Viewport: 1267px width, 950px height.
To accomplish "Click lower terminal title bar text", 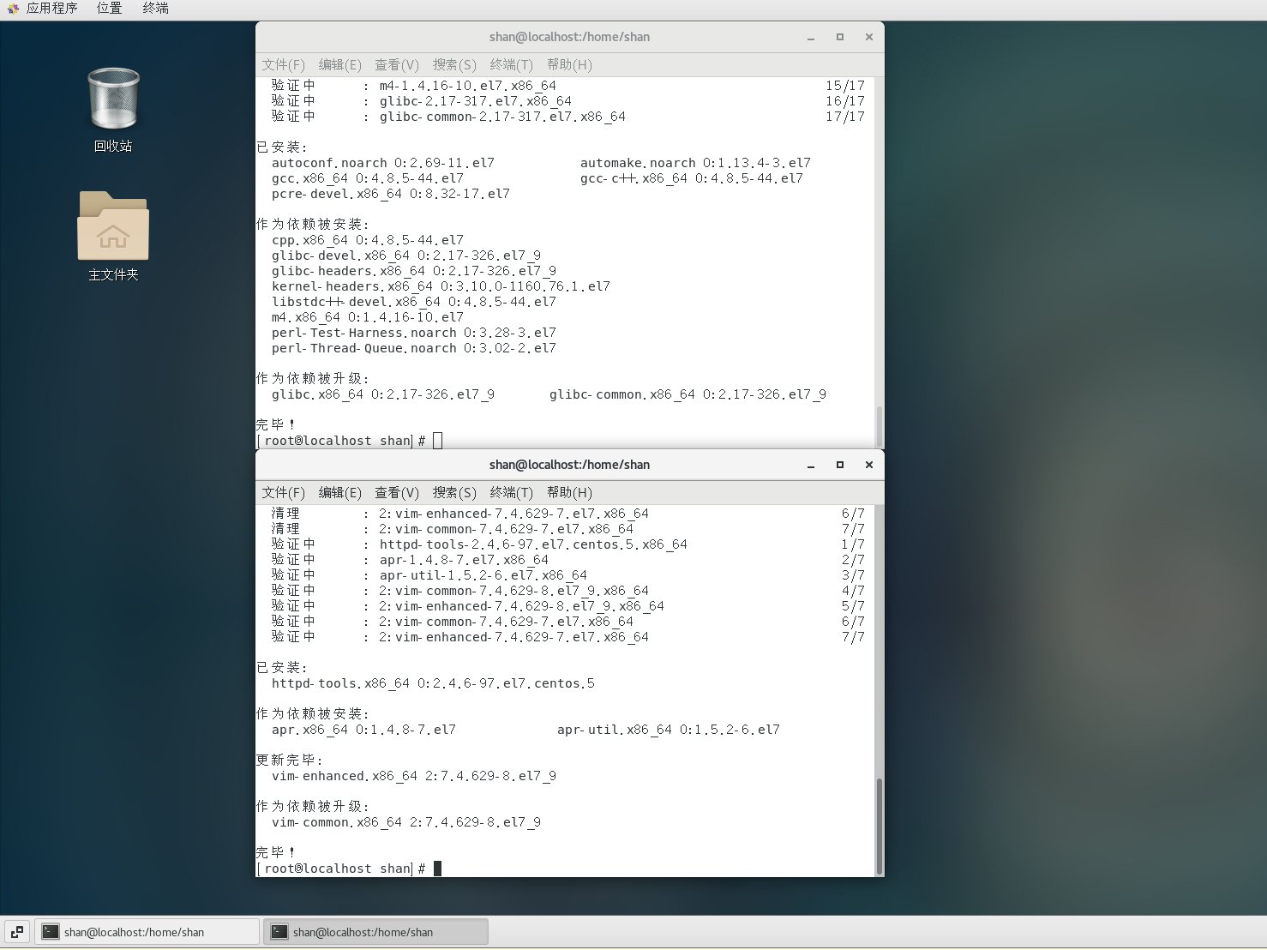I will pos(569,465).
